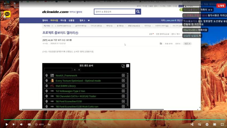Open the audio waveform icon in the player

coord(29,124)
